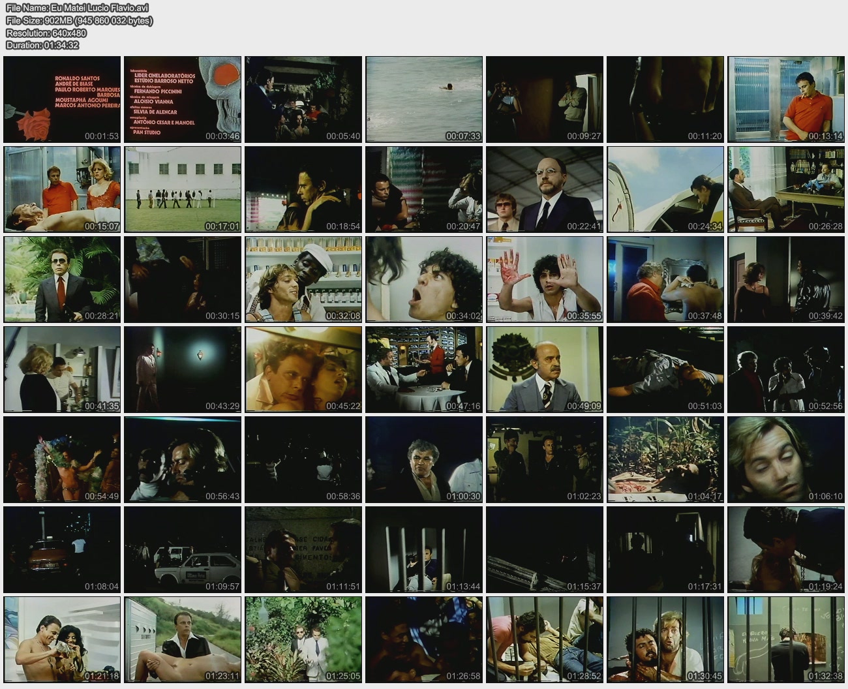Select the card table frame at 00:47:16
The width and height of the screenshot is (848, 689).
(x=424, y=369)
